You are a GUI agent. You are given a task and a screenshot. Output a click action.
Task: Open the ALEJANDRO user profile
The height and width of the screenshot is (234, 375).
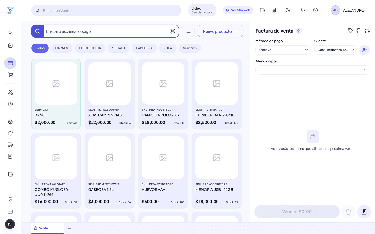[x=348, y=10]
